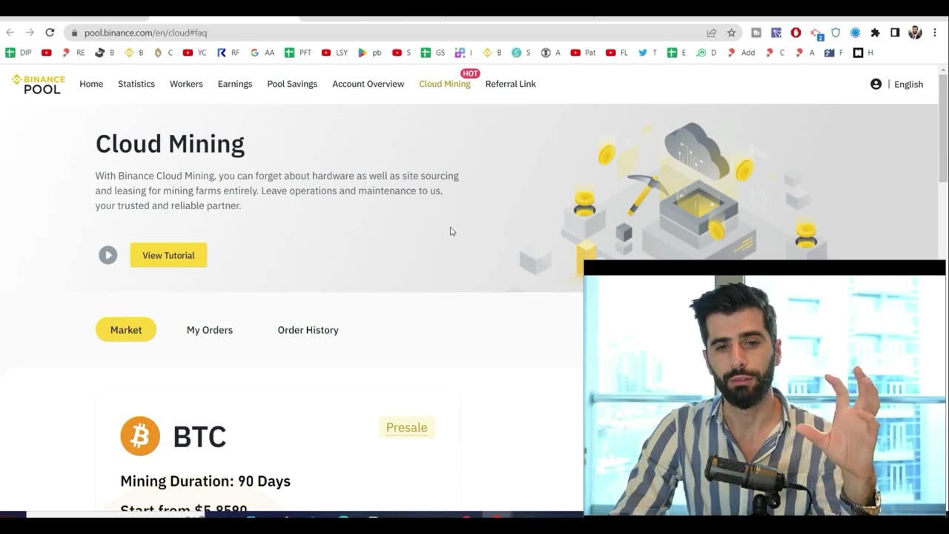Play the tutorial video circle icon
Image resolution: width=949 pixels, height=534 pixels.
108,255
